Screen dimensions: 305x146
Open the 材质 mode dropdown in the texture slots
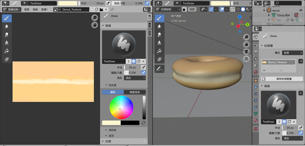[x=293, y=53]
